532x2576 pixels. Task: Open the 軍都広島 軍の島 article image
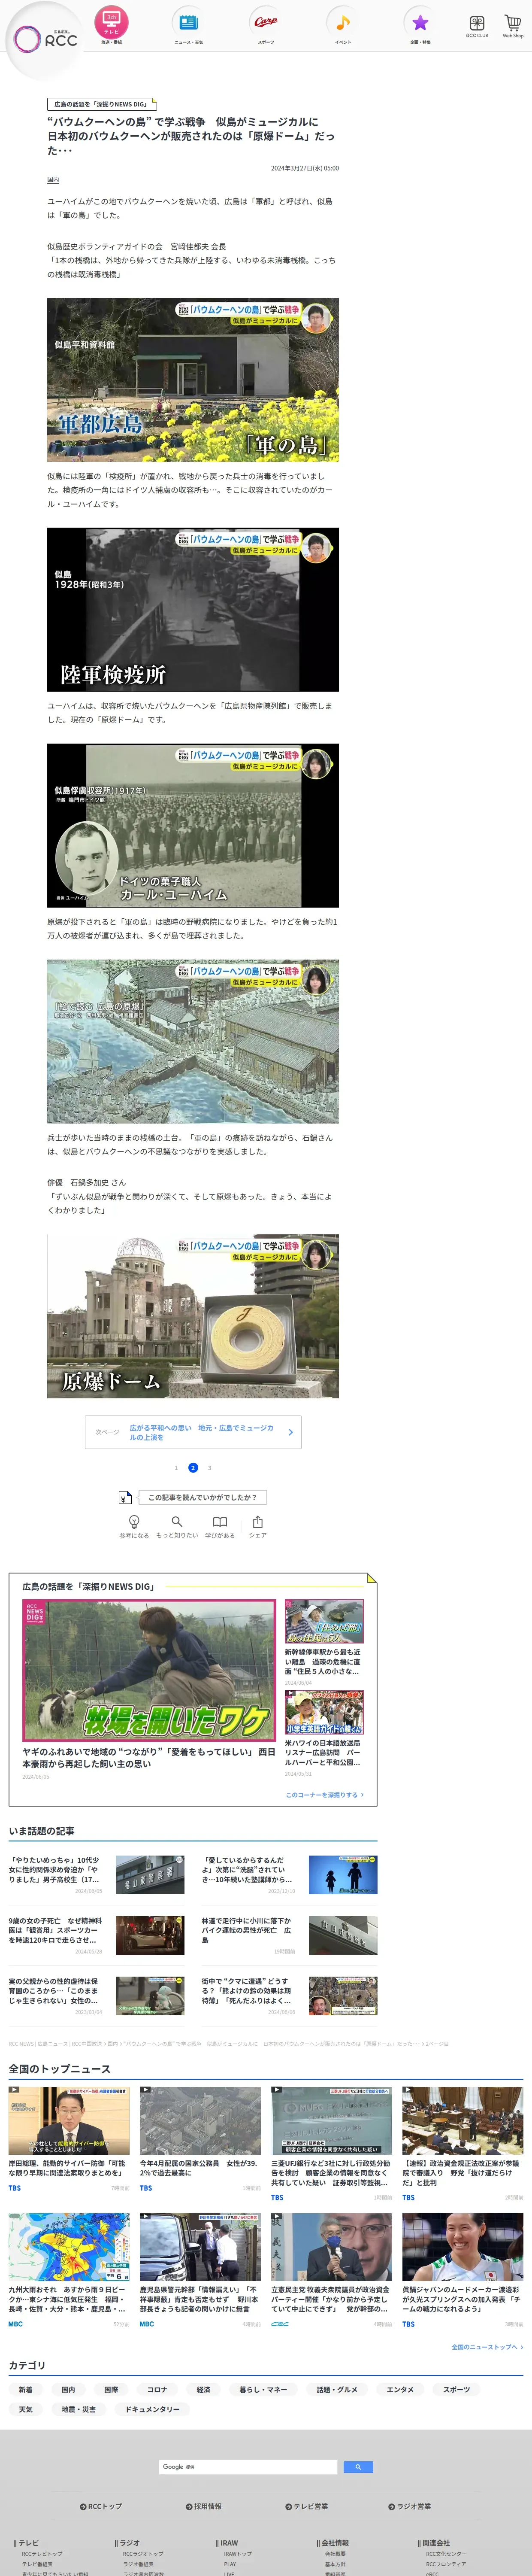(x=193, y=380)
